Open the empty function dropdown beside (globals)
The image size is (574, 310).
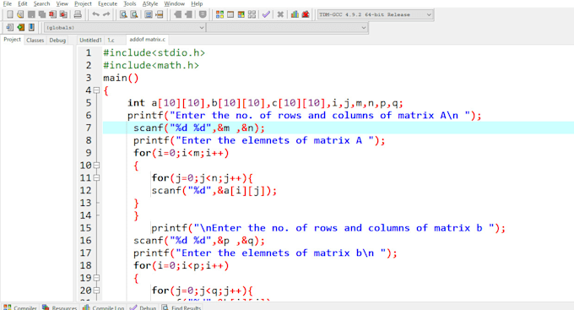[287, 28]
